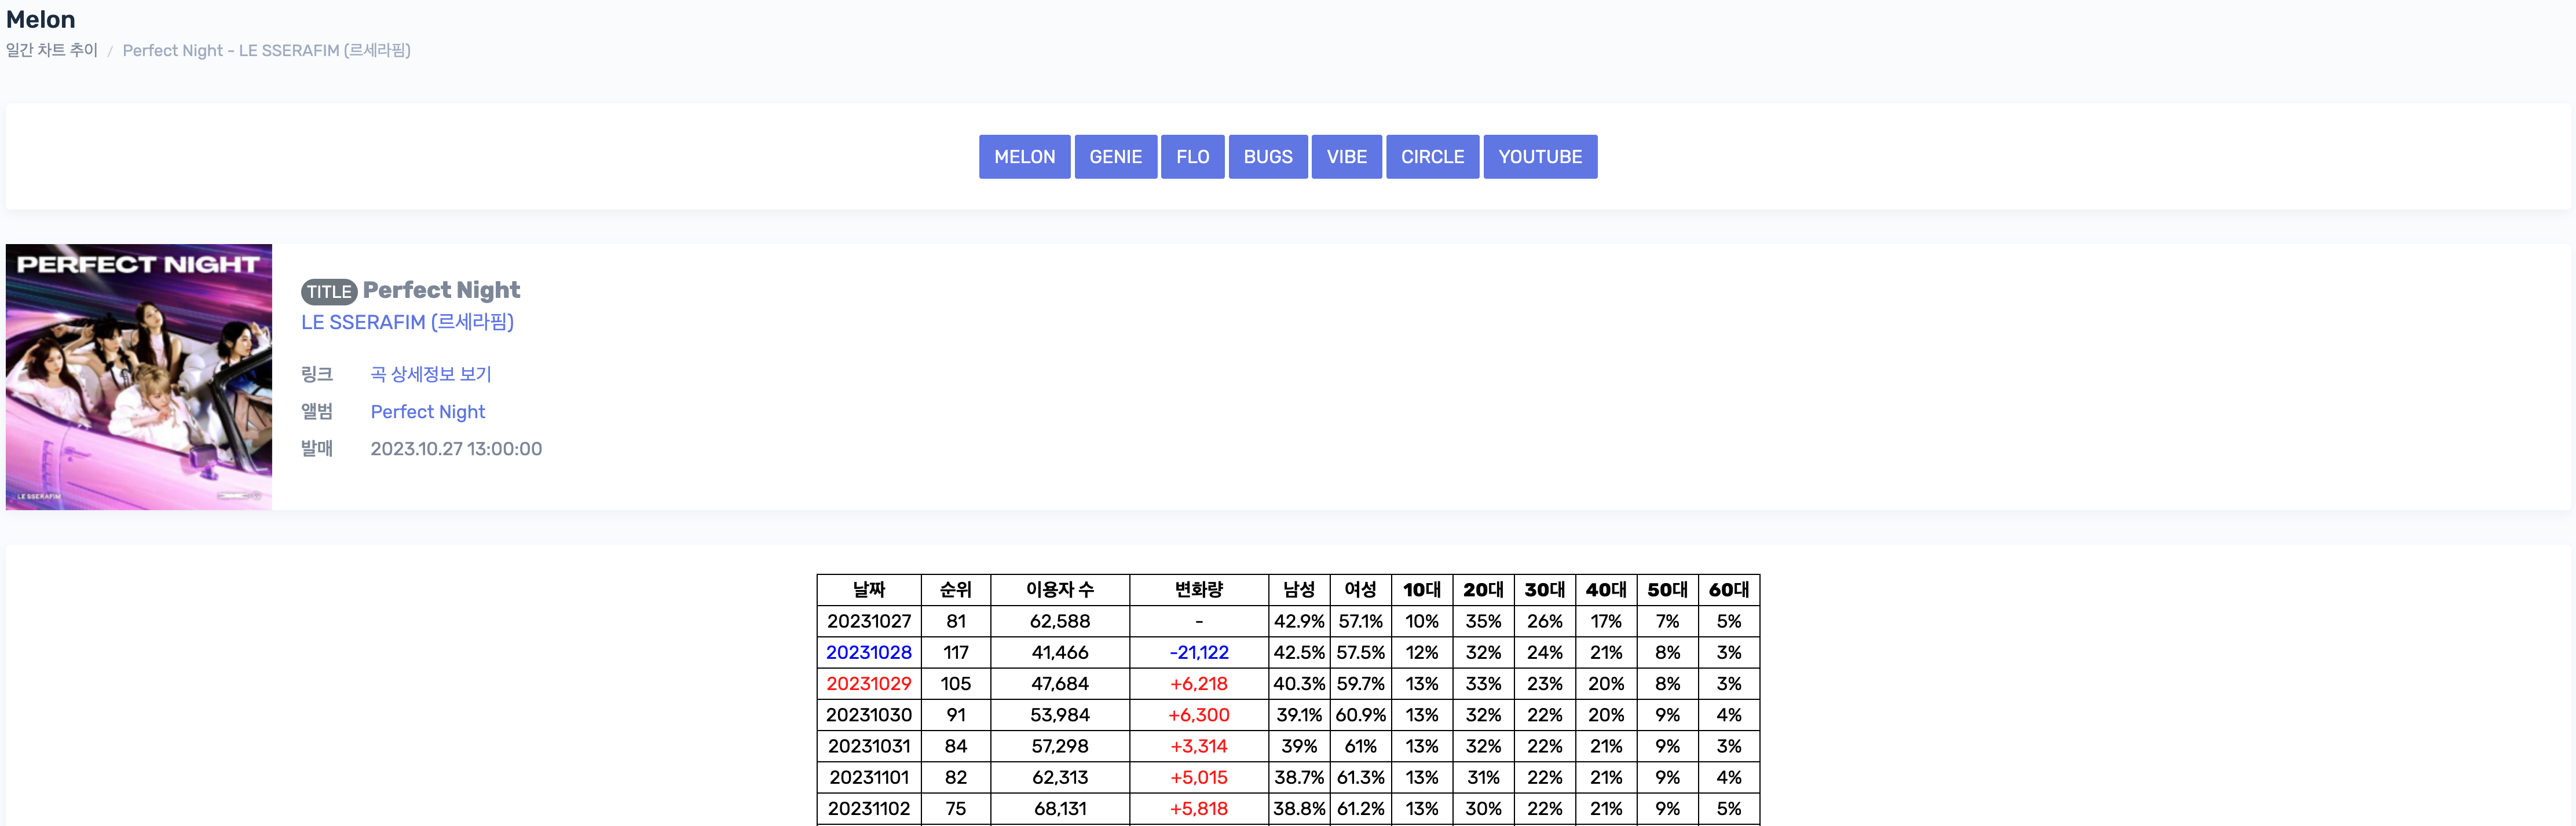
Task: Switch to VIBE chart data
Action: coord(1346,157)
